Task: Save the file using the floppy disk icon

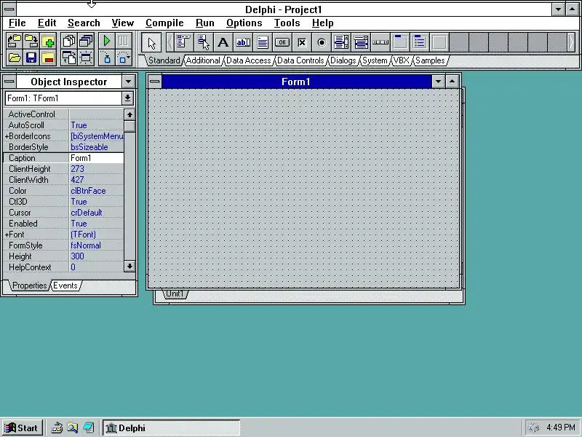Action: tap(31, 58)
